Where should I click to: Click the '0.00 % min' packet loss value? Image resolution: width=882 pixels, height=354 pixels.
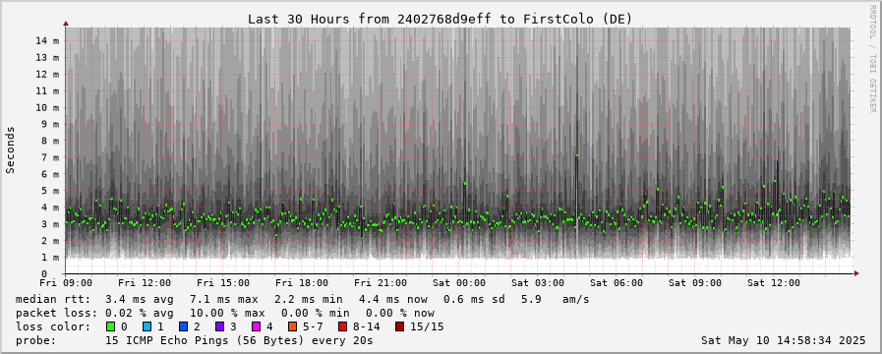(x=315, y=313)
